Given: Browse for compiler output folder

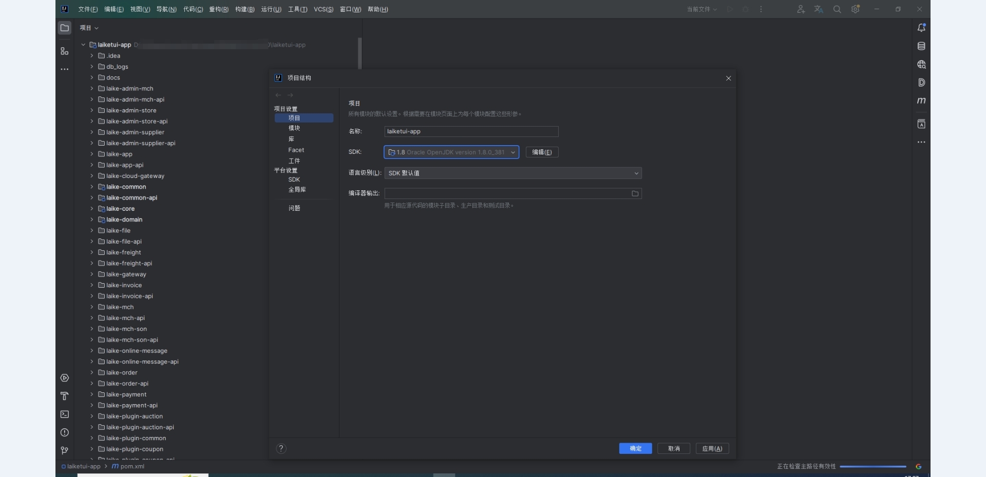Looking at the screenshot, I should tap(635, 194).
